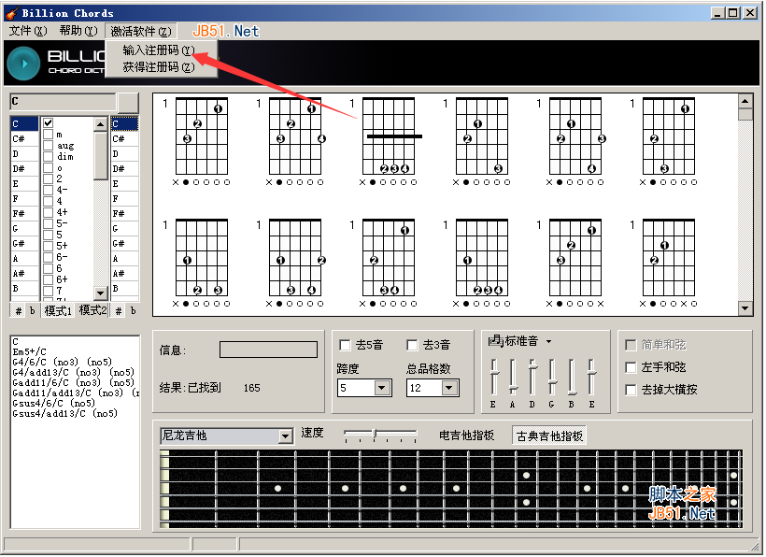This screenshot has height=557, width=766.
Task: Click the blank button beside chord name field
Action: click(x=129, y=102)
